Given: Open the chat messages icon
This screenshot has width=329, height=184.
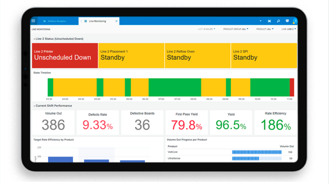Looking at the screenshot, I should point(287,21).
